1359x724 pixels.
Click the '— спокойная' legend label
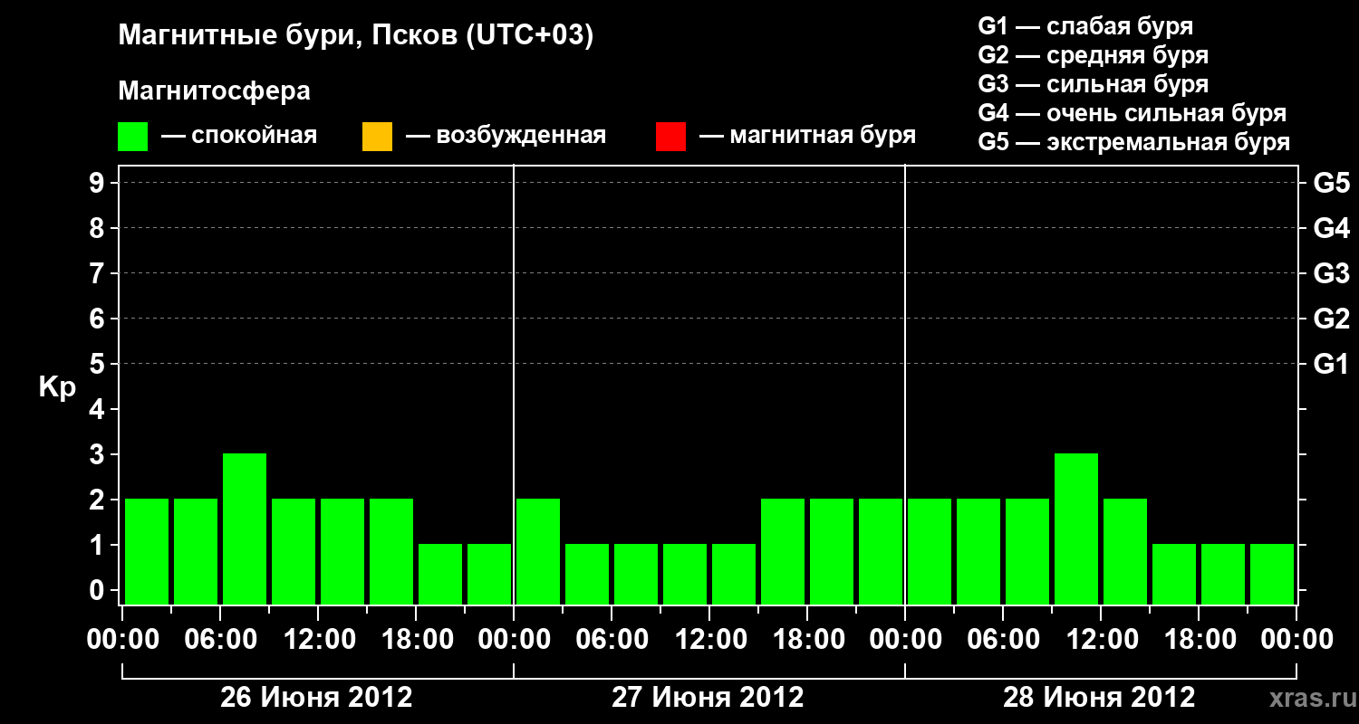[239, 136]
